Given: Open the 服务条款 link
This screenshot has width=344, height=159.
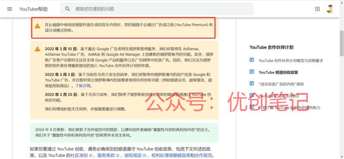Looking at the screenshot, I should (106, 156).
